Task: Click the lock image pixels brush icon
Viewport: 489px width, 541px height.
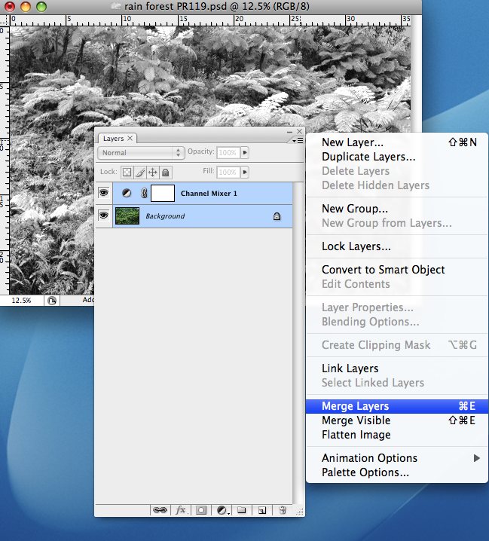Action: (140, 173)
